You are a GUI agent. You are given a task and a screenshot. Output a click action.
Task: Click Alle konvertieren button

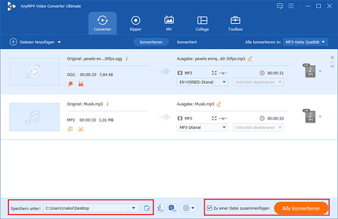tap(301, 208)
